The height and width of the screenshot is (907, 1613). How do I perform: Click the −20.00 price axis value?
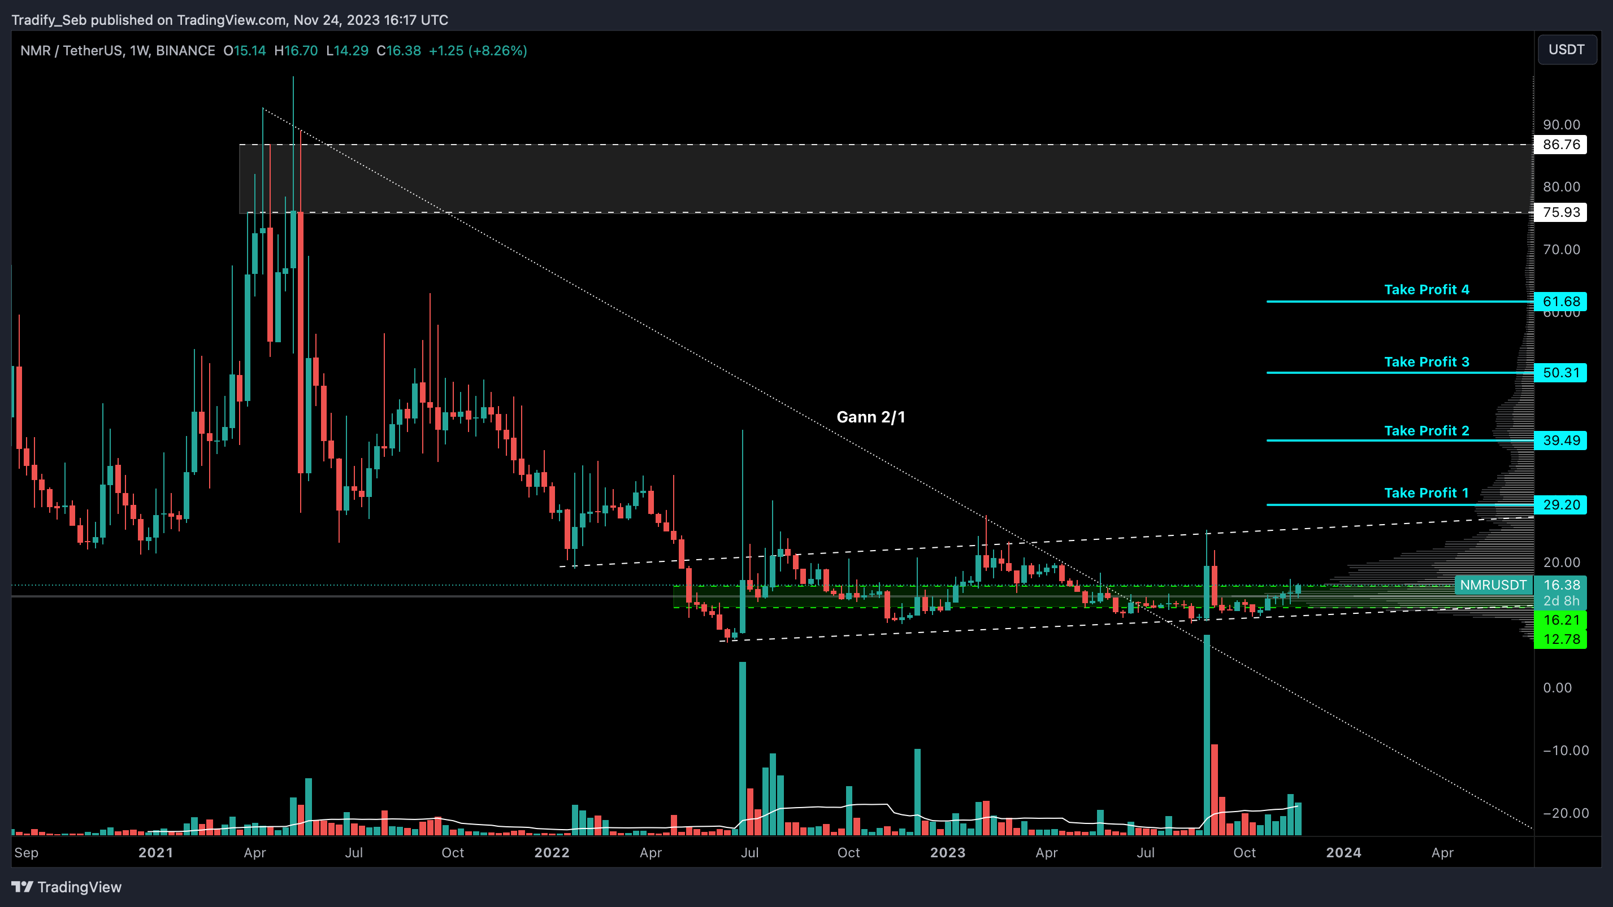pyautogui.click(x=1566, y=813)
